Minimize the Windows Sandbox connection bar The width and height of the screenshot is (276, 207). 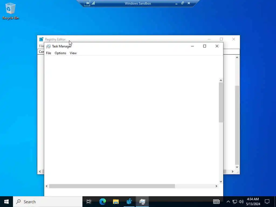(176, 3)
